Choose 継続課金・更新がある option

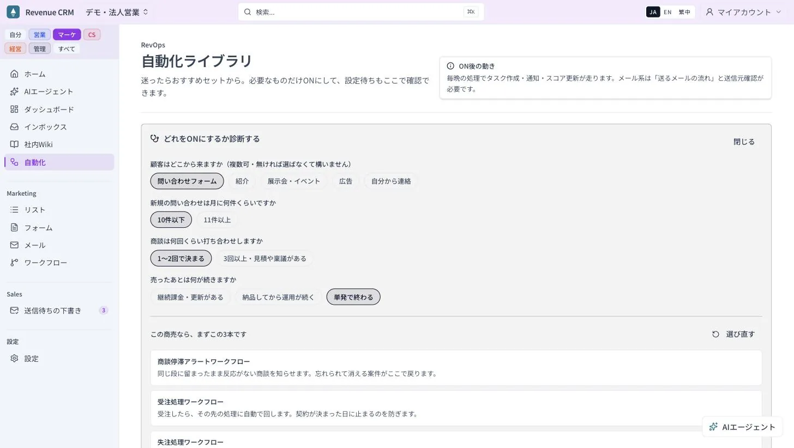pyautogui.click(x=190, y=297)
